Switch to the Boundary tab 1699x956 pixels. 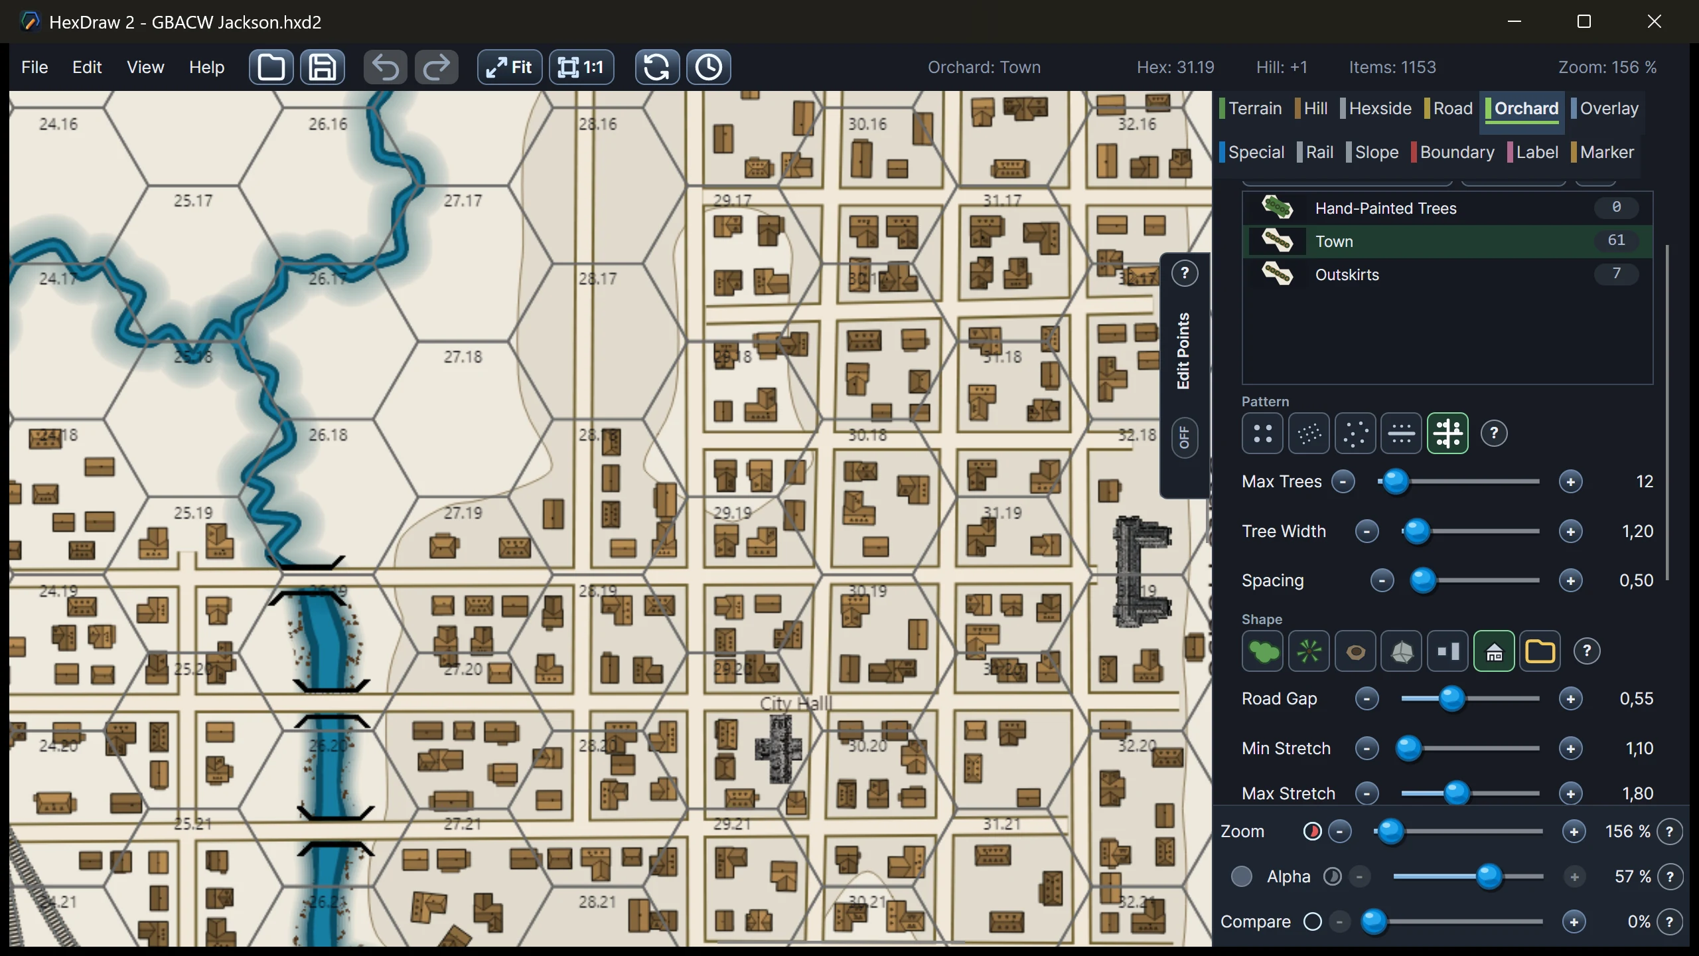pyautogui.click(x=1453, y=152)
